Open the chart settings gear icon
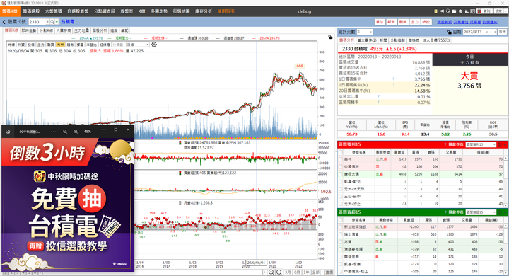Screen dimensions: 509x276 coord(154,45)
